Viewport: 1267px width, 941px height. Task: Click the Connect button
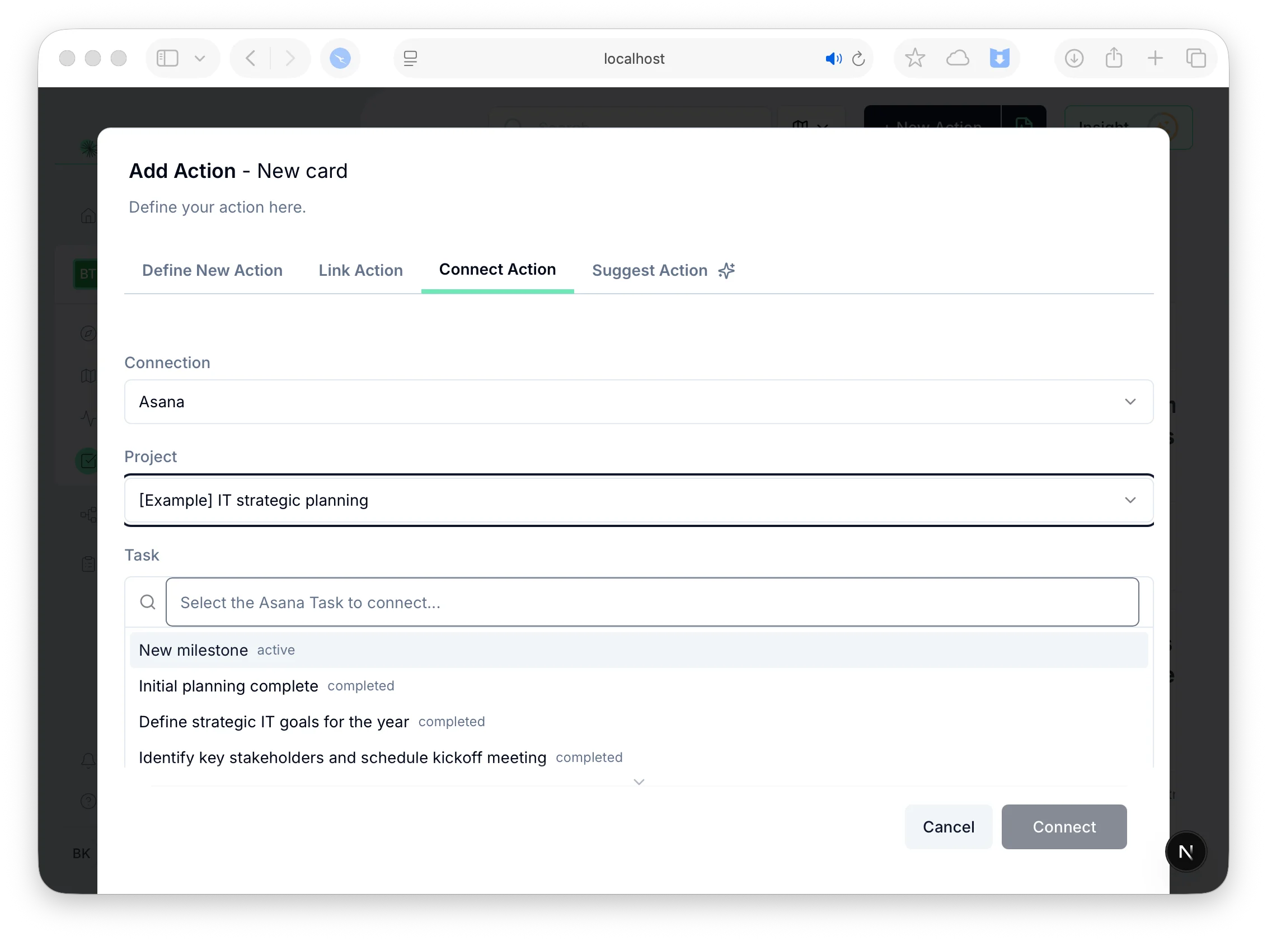(1064, 826)
